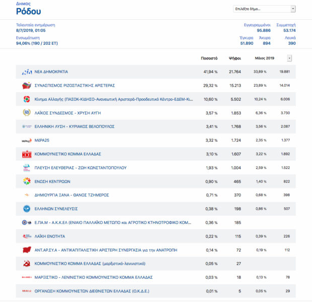Click Ο.Κ.Δ.Ε. May 2019 value 0,05 %

[x=261, y=291]
